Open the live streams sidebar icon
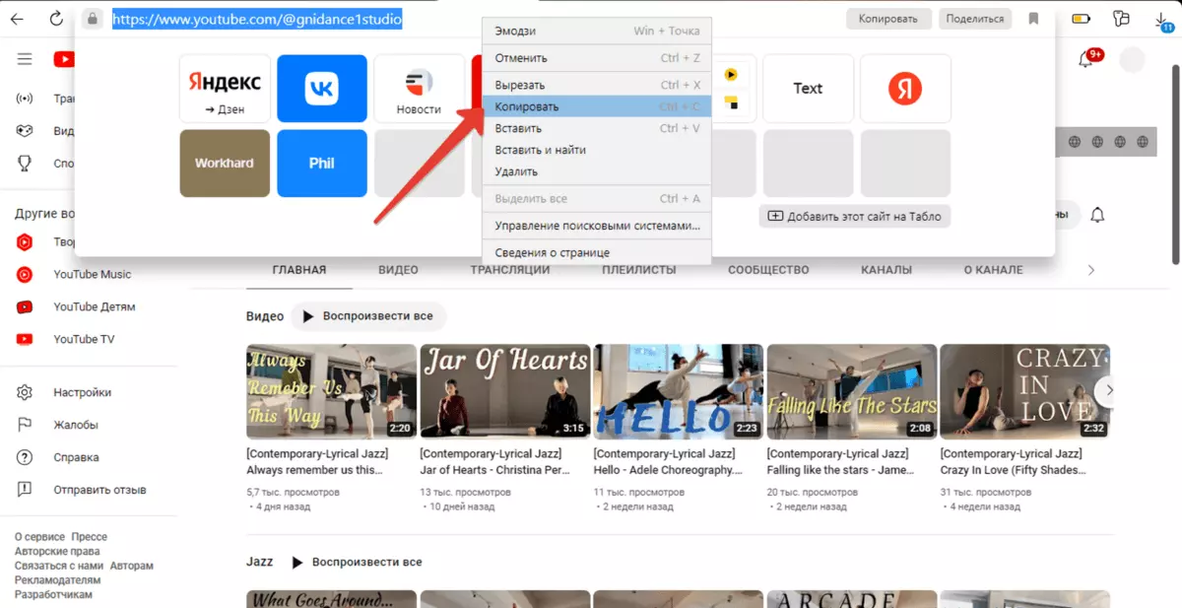Image resolution: width=1182 pixels, height=608 pixels. click(25, 99)
